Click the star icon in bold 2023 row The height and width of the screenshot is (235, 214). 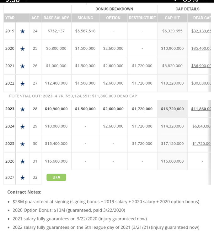23,109
